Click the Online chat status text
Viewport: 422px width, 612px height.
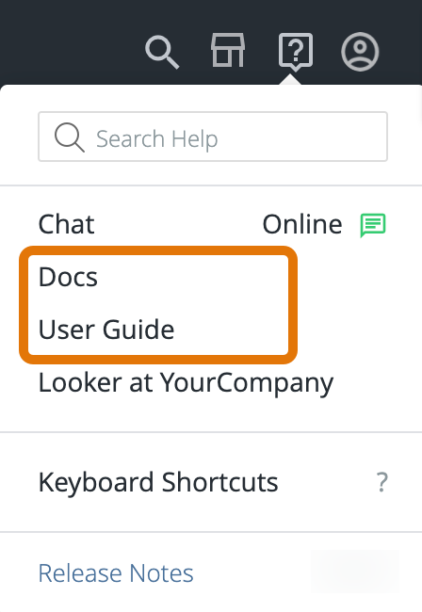pos(302,224)
